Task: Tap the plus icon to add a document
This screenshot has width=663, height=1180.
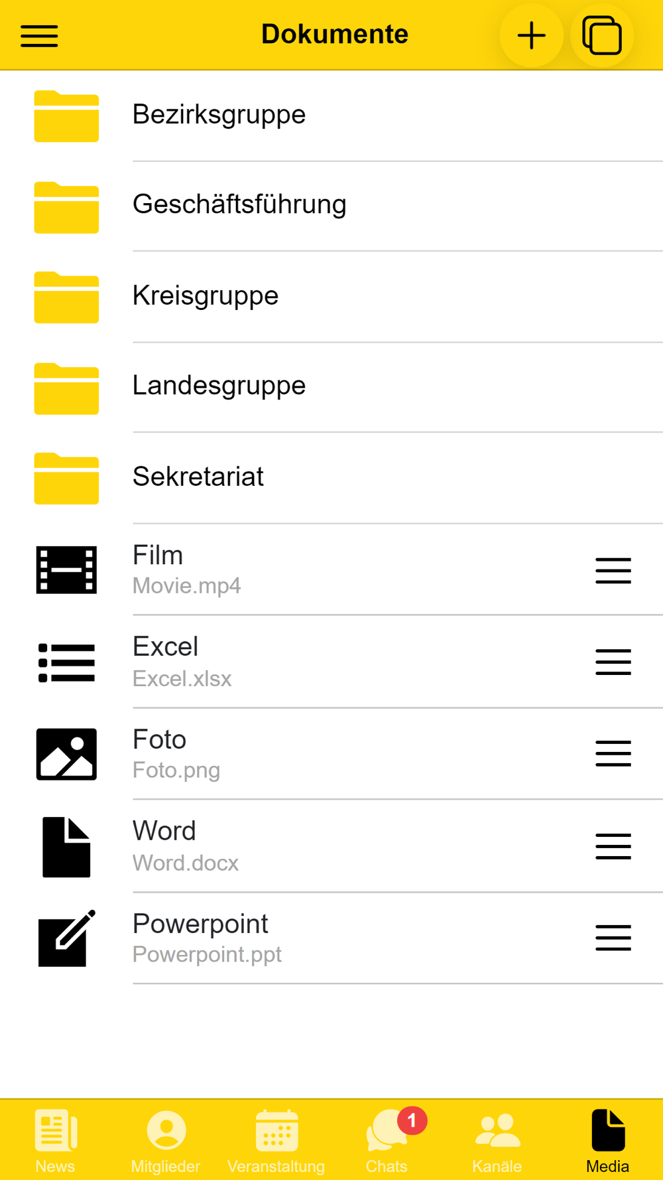Action: pyautogui.click(x=531, y=36)
